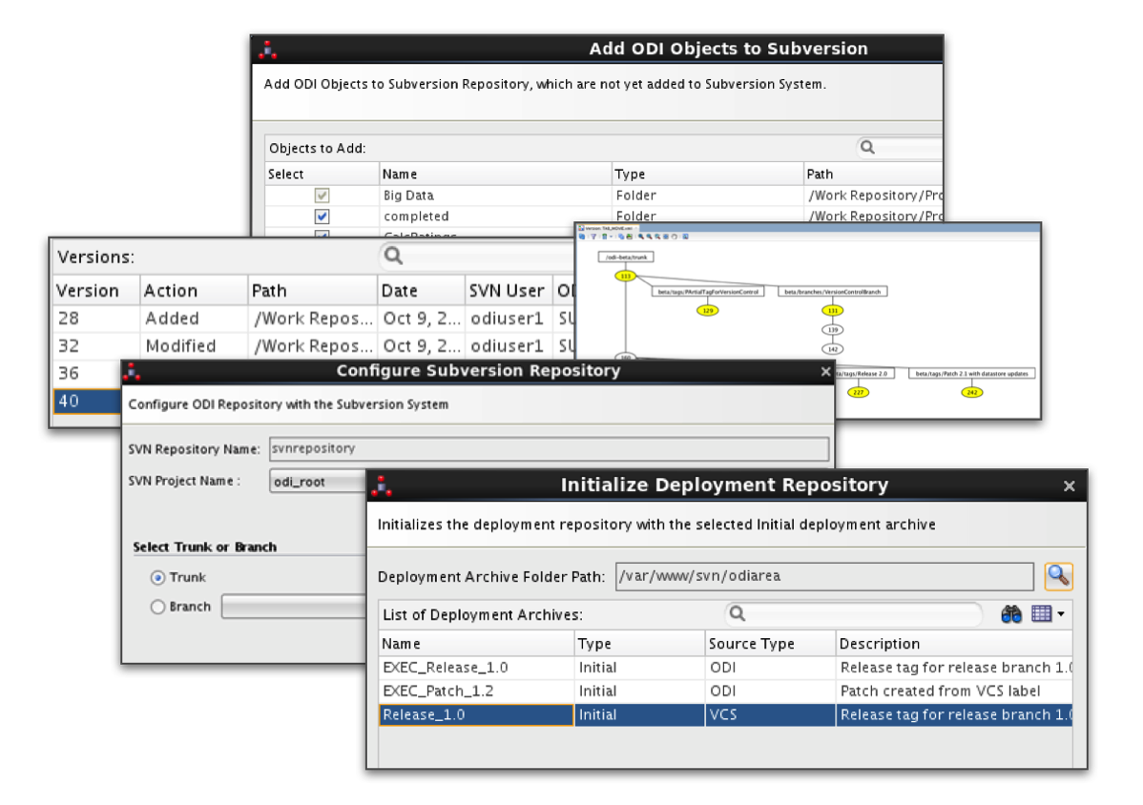Click the ODI logo icon in the Initialize Deployment Repository title bar
1143x805 pixels.
click(382, 485)
